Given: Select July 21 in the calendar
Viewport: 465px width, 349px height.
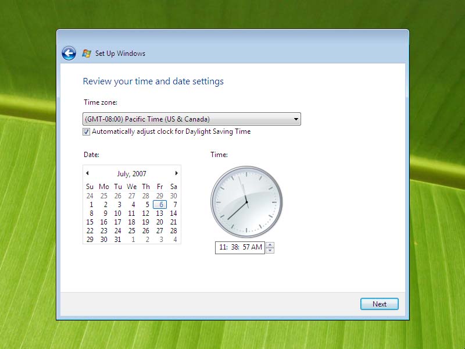Looking at the screenshot, I should point(173,222).
